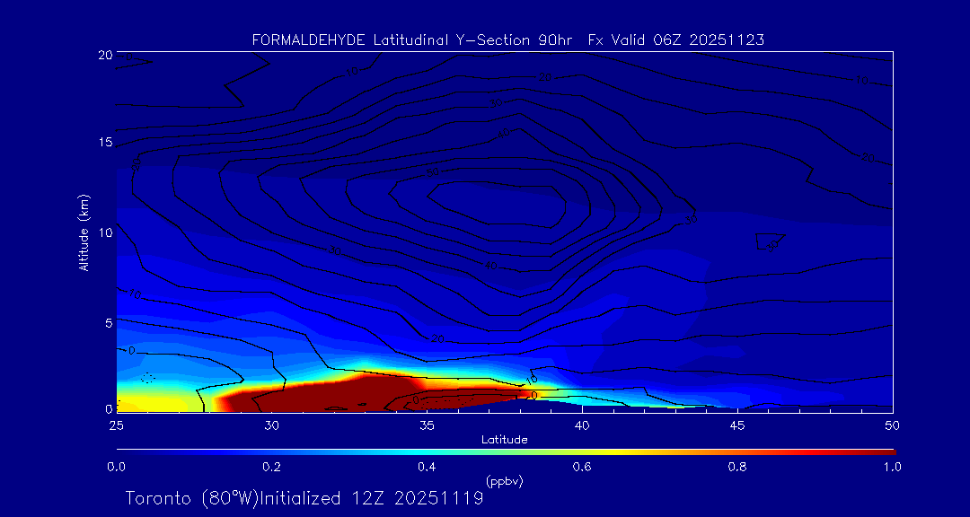
Task: Click the 15 tick on the altitude axis
Action: pos(102,143)
